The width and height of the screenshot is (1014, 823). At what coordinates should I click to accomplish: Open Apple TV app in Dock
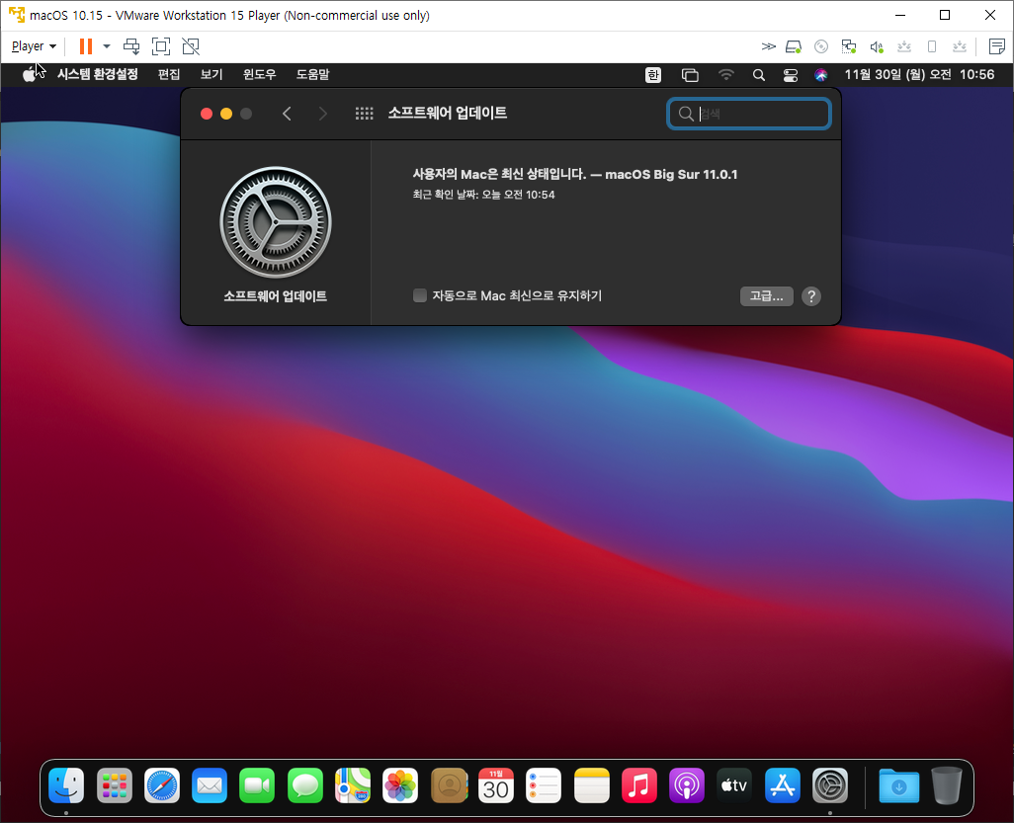pos(734,785)
